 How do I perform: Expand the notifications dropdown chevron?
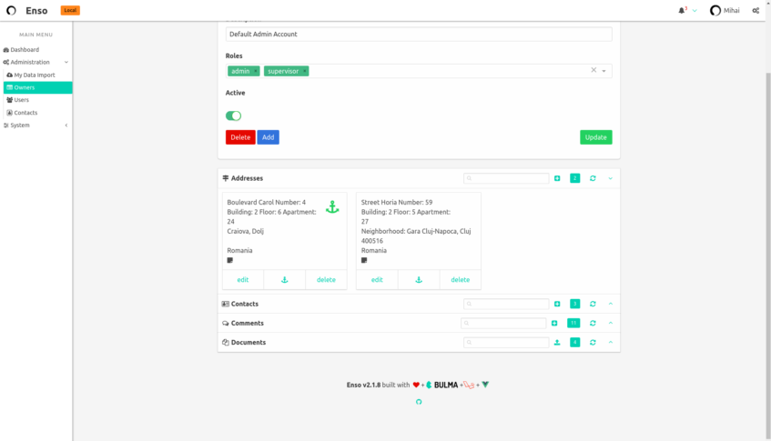(695, 10)
